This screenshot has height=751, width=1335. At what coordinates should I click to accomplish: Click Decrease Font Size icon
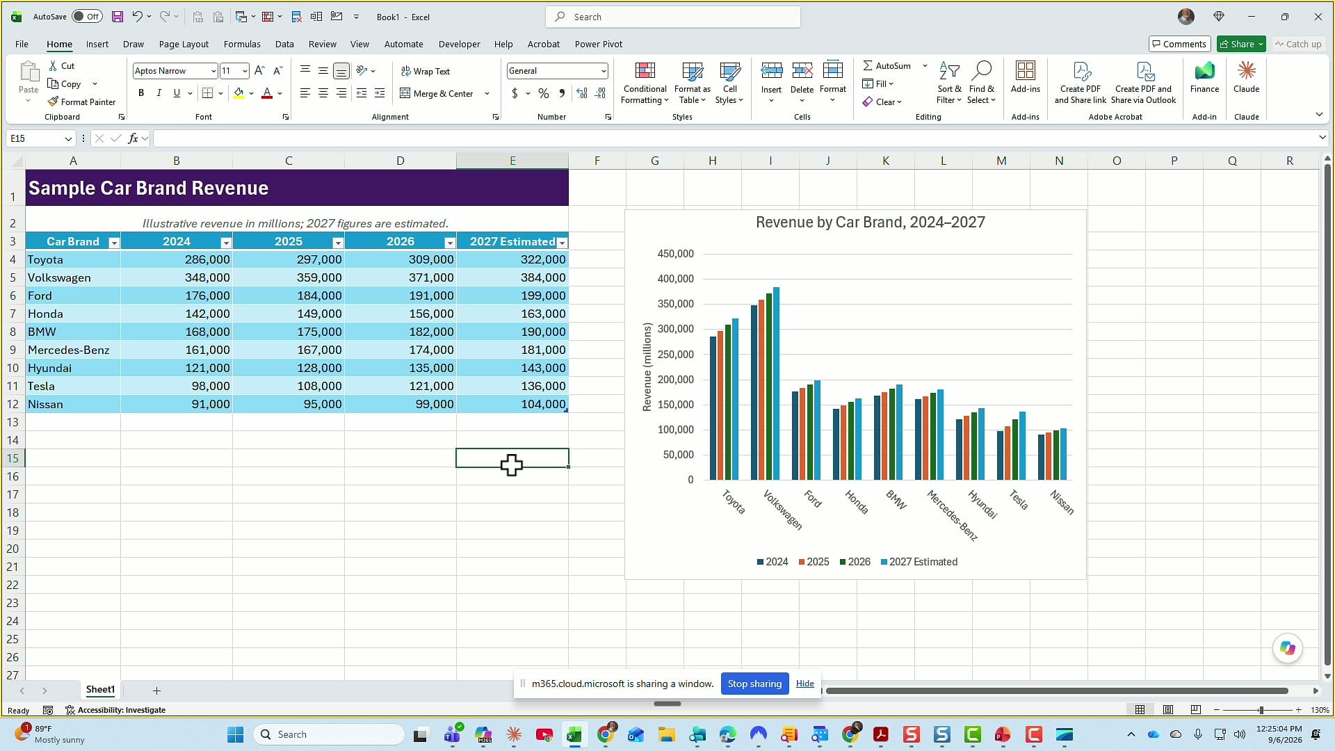[x=277, y=71]
